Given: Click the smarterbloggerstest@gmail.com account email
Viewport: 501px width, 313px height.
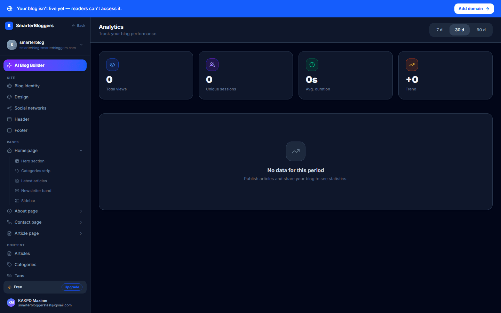Looking at the screenshot, I should pos(45,305).
